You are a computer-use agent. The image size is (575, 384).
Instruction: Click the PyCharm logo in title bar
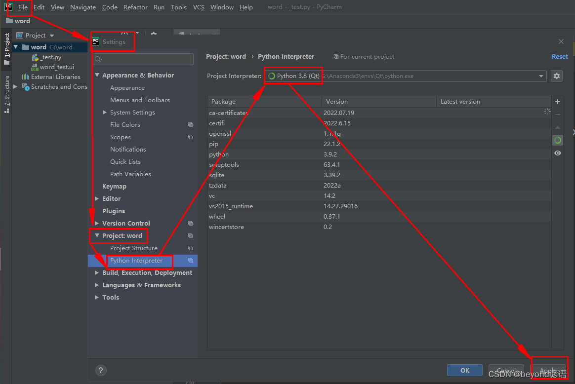pyautogui.click(x=8, y=6)
